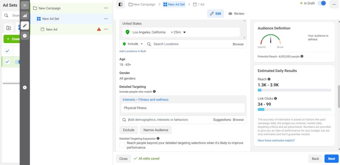Screen dimensions: 340x165
Task: Collapse the panel with left arrow button
Action: [25, 87]
